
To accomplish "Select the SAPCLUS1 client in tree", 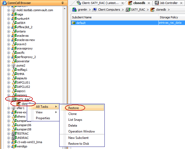I will point(23,82).
